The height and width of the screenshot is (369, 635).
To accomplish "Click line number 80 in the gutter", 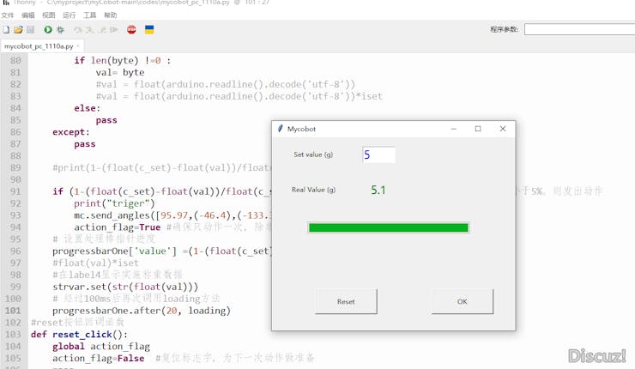I will tap(15, 60).
